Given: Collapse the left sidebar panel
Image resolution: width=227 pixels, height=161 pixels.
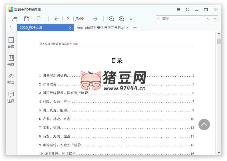Looking at the screenshot, I should click(11, 28).
